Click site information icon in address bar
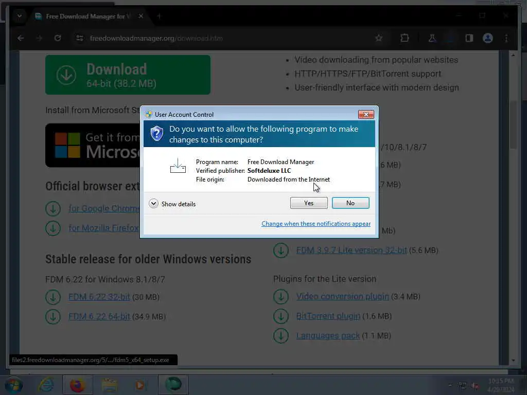This screenshot has width=527, height=395. pyautogui.click(x=80, y=38)
